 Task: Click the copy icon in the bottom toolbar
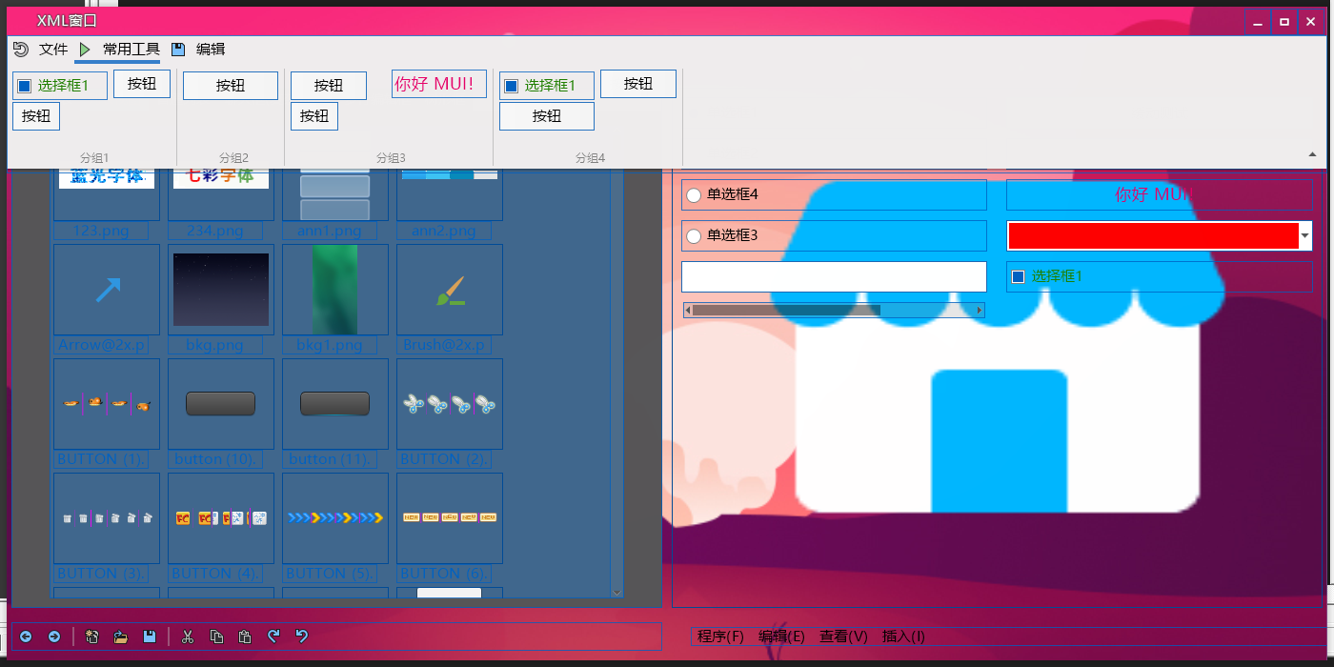coord(216,637)
